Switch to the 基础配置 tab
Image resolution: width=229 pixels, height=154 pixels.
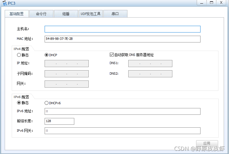coord(17,14)
